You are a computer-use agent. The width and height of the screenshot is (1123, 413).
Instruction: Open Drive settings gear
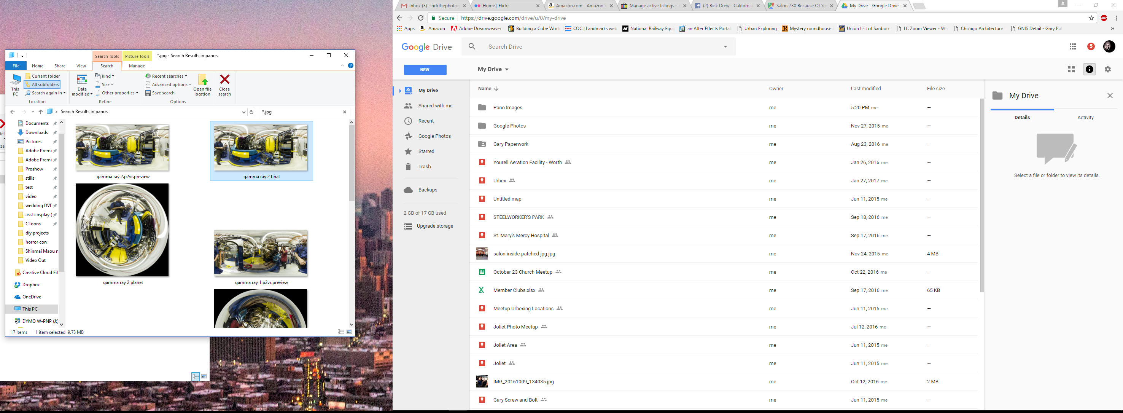point(1108,69)
